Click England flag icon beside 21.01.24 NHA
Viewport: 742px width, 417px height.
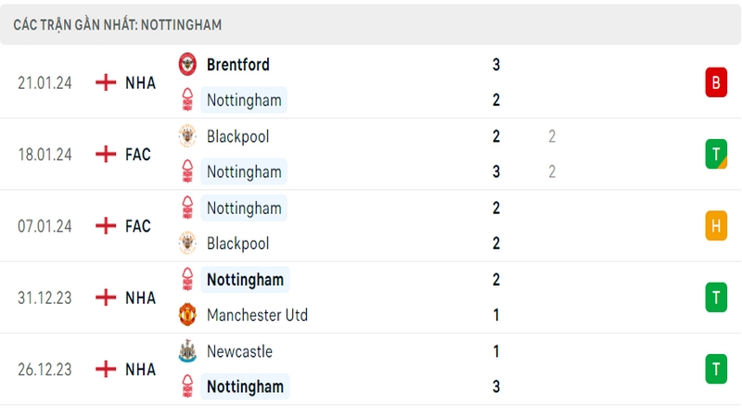click(106, 82)
